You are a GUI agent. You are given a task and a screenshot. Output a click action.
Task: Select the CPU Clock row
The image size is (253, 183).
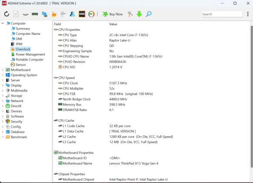(x=151, y=83)
